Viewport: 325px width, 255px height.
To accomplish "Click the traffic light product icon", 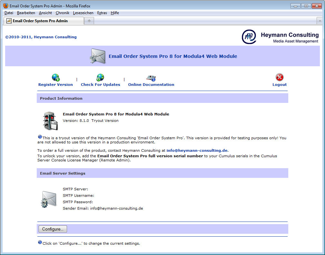I will pos(50,121).
